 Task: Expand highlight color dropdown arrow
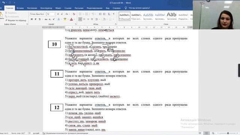68,19
